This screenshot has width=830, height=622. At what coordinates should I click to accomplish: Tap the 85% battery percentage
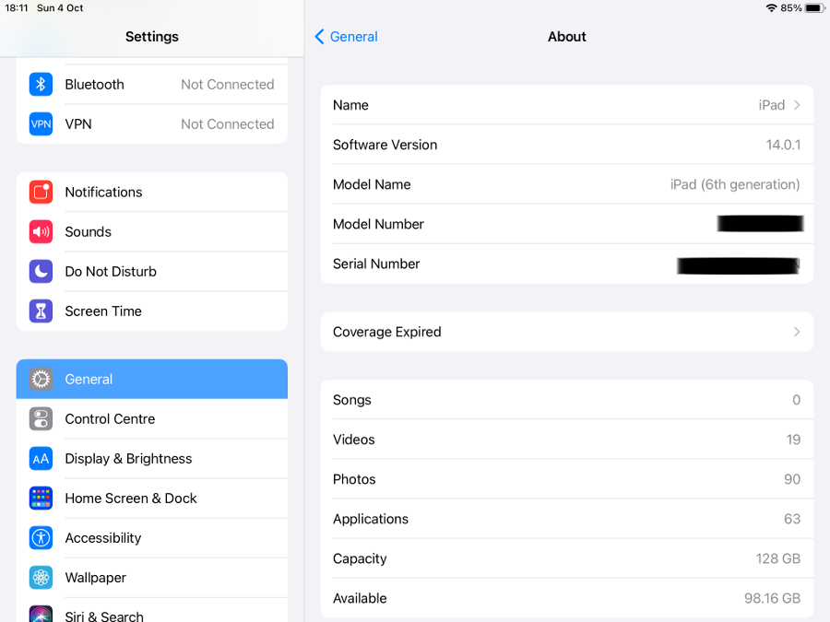[791, 8]
